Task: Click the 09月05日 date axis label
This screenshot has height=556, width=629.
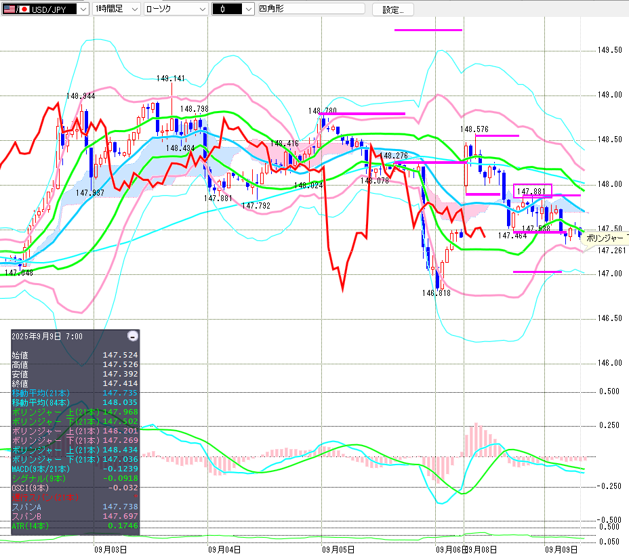Action: pos(338,550)
